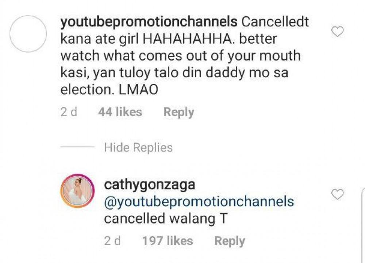Open cathygonzaga's profile picture

[x=77, y=192]
